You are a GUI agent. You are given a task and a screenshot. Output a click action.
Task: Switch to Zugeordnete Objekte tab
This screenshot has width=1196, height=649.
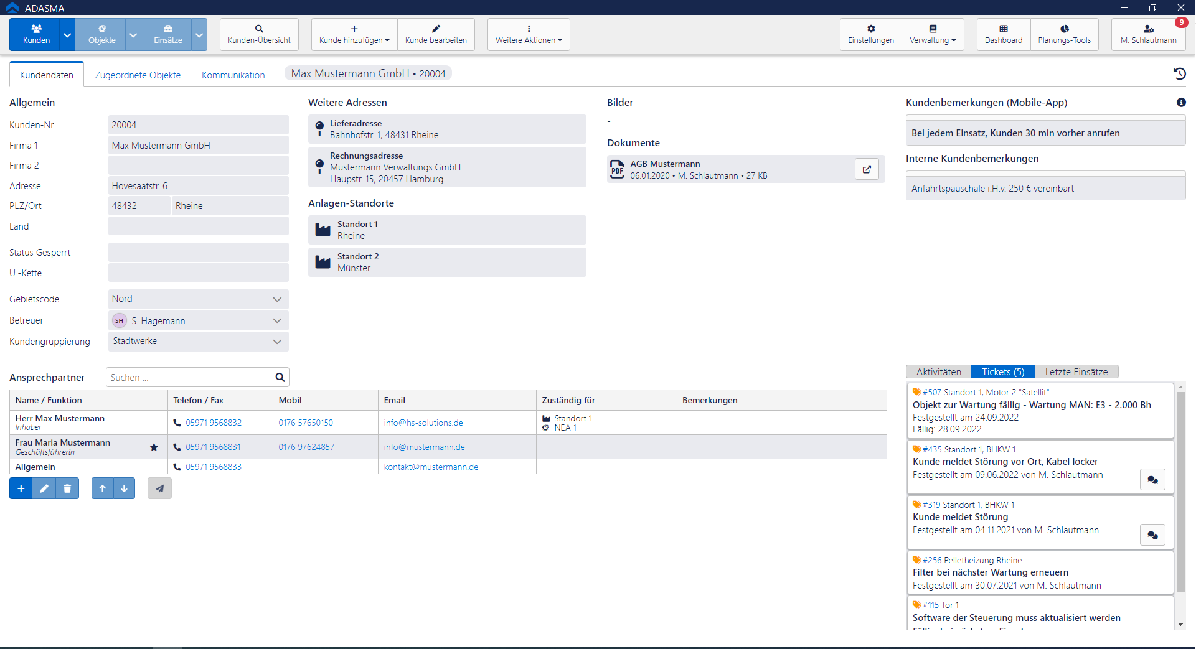pyautogui.click(x=138, y=75)
